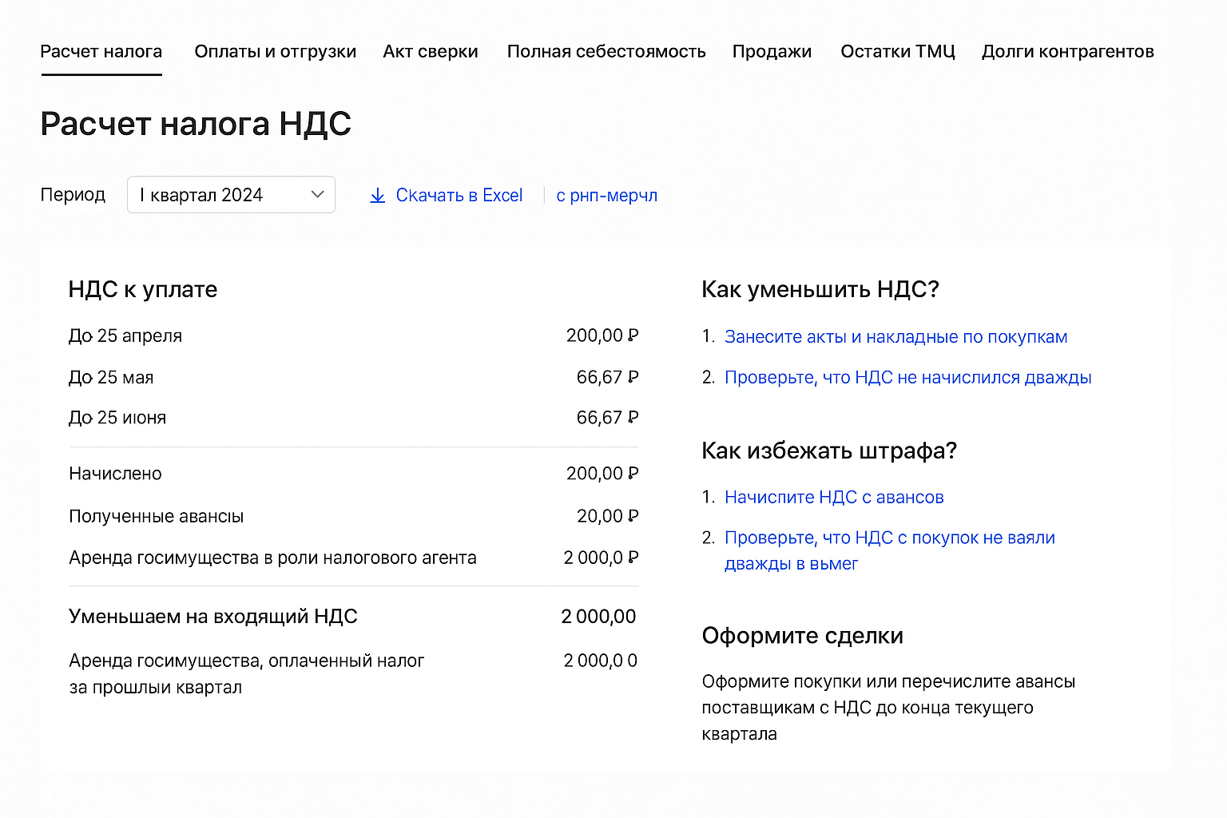The width and height of the screenshot is (1227, 818).
Task: Click Занесите акты и накладные по покупкам
Action: (x=895, y=336)
